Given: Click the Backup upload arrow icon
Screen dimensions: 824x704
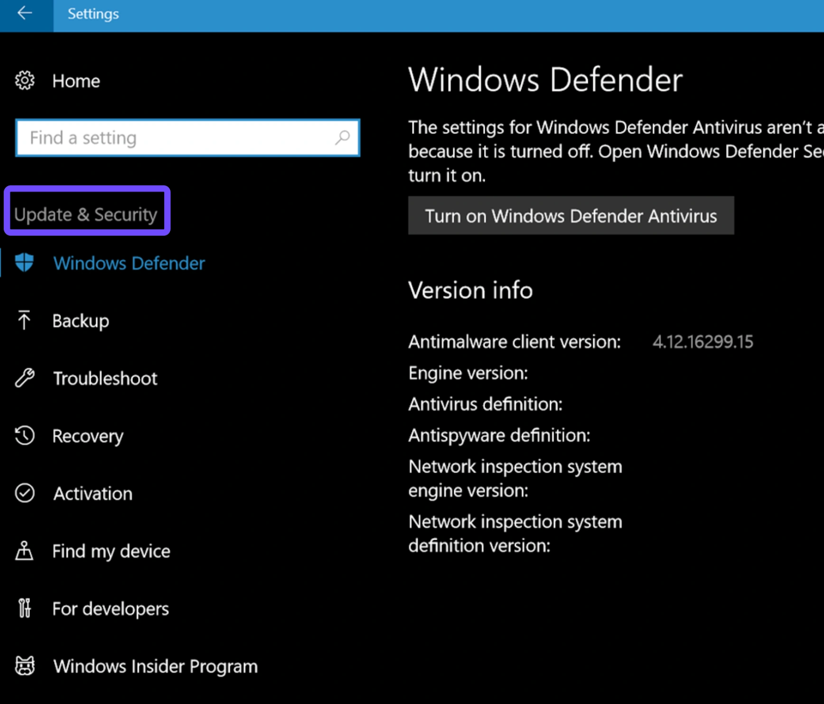Looking at the screenshot, I should pos(24,321).
